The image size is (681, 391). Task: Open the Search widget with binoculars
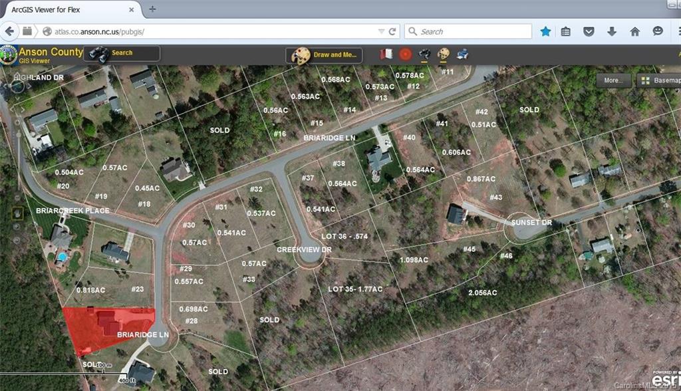pyautogui.click(x=122, y=54)
